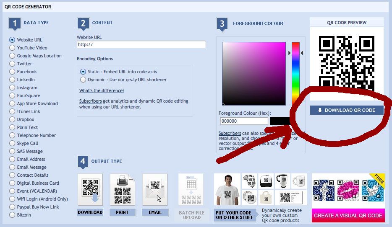This screenshot has height=227, width=392.
Task: Click the t-shirt QR product image
Action: [227, 189]
